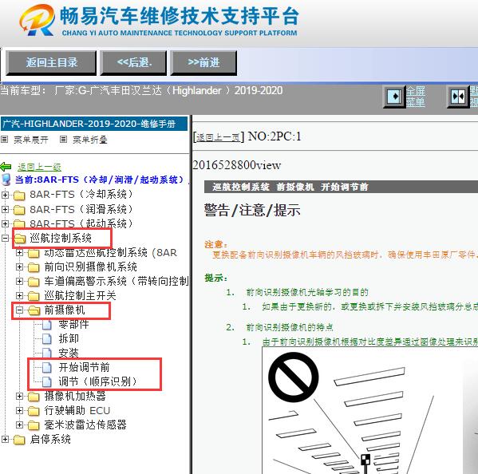The height and width of the screenshot is (474, 478).
Task: Expand the 8AR-FTS（冷却系统） node
Action: pos(5,195)
